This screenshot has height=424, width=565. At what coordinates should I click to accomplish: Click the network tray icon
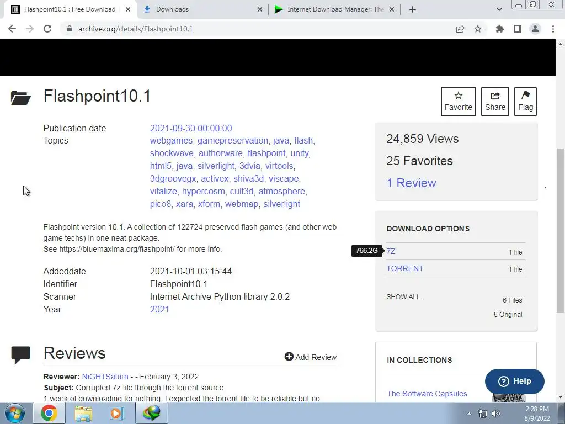482,414
